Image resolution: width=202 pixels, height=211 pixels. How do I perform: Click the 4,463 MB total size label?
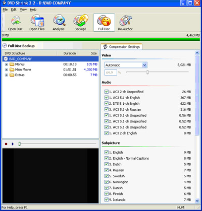pyautogui.click(x=193, y=35)
